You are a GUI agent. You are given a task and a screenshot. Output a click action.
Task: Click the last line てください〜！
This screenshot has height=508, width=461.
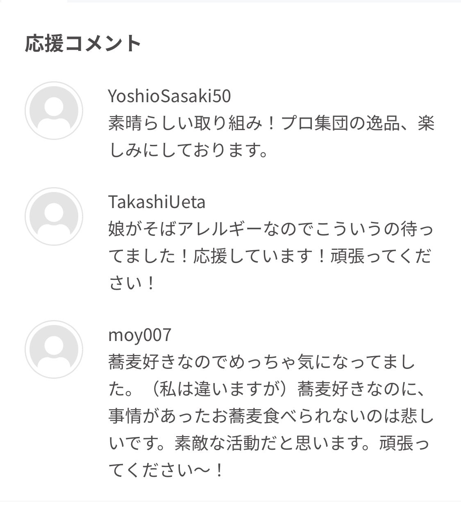pyautogui.click(x=166, y=470)
